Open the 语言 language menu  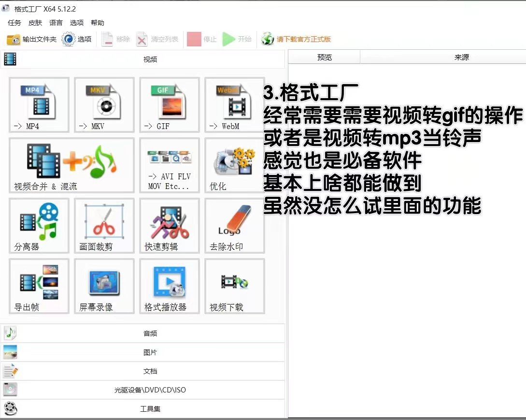(x=56, y=23)
